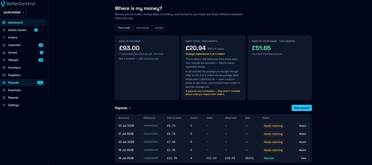Open Settings from the sidebar
Image resolution: width=372 pixels, height=165 pixels.
(x=23, y=105)
